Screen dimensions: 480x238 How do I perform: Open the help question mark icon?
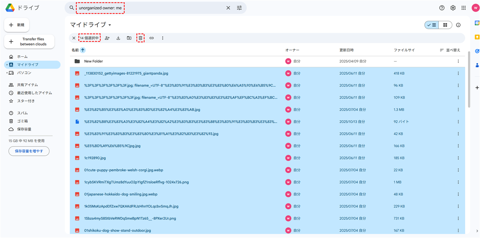[442, 8]
